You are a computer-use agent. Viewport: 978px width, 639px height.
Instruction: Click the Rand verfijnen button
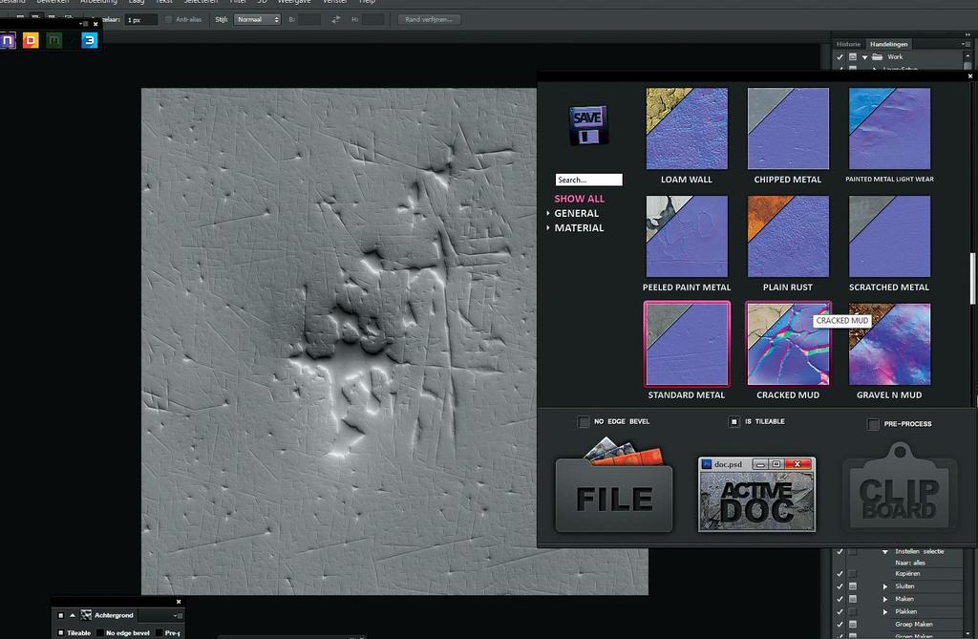coord(429,19)
